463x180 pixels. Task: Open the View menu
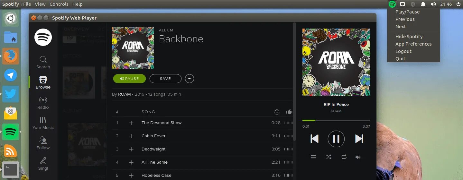(x=40, y=4)
